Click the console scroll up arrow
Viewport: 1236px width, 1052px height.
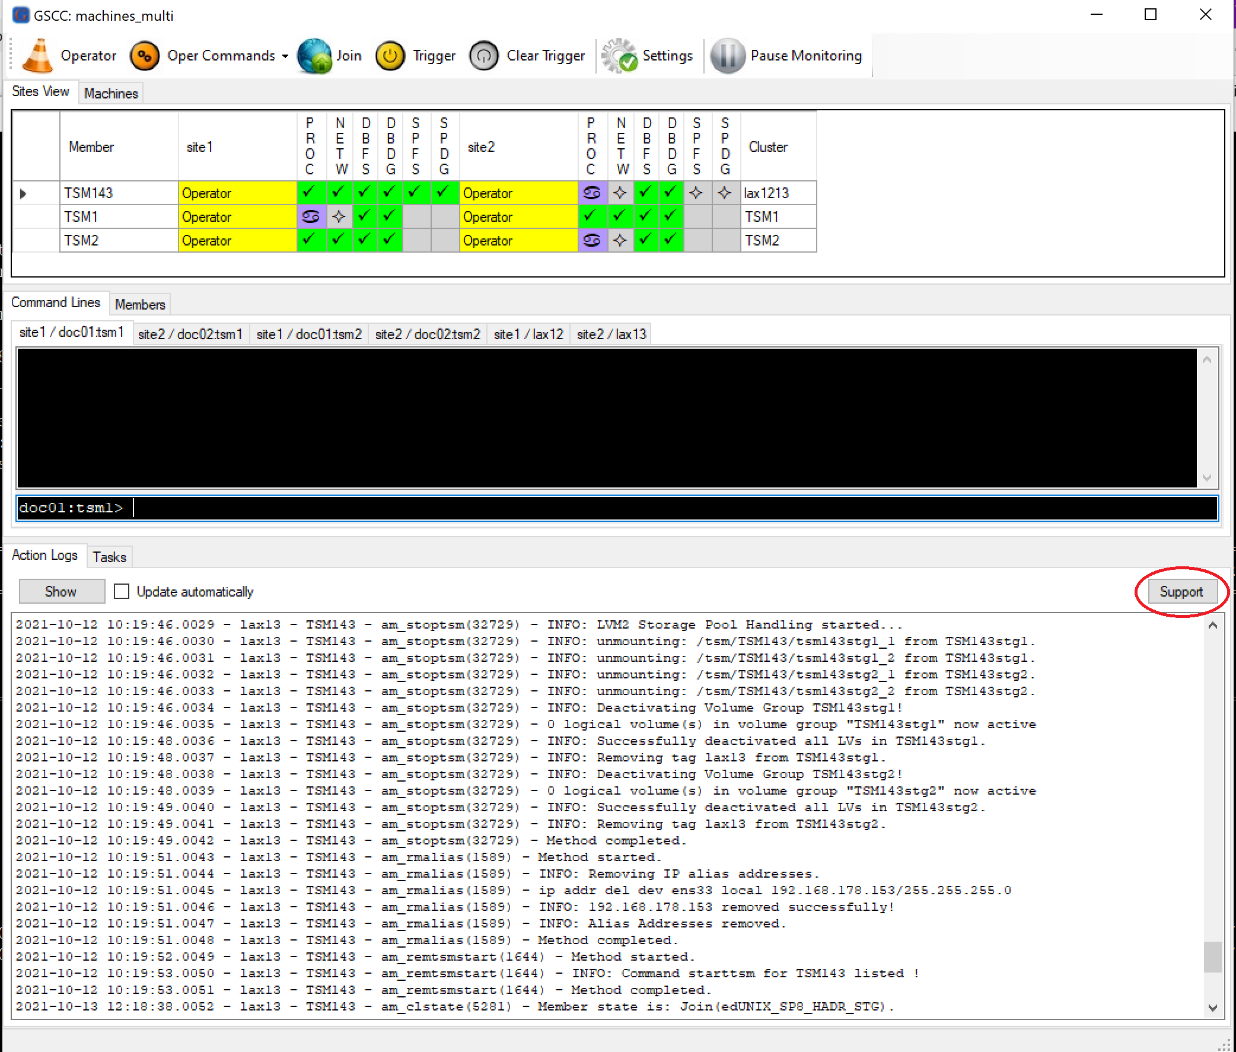pyautogui.click(x=1207, y=359)
